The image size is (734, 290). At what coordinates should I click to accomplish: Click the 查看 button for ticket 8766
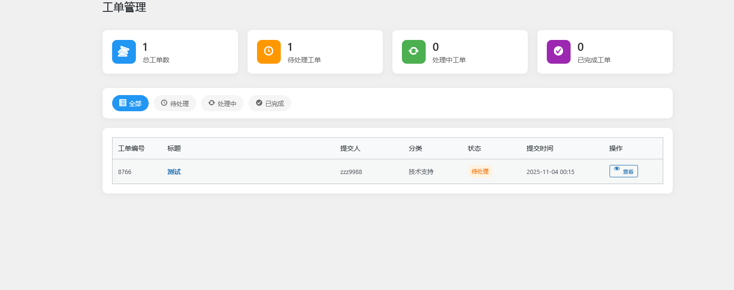pos(623,171)
